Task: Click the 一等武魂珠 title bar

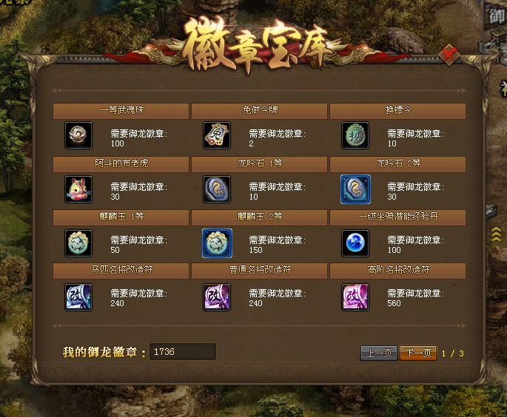Action: (x=121, y=111)
